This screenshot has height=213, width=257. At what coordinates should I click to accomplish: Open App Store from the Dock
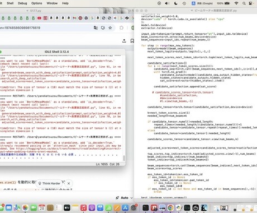click(125, 207)
